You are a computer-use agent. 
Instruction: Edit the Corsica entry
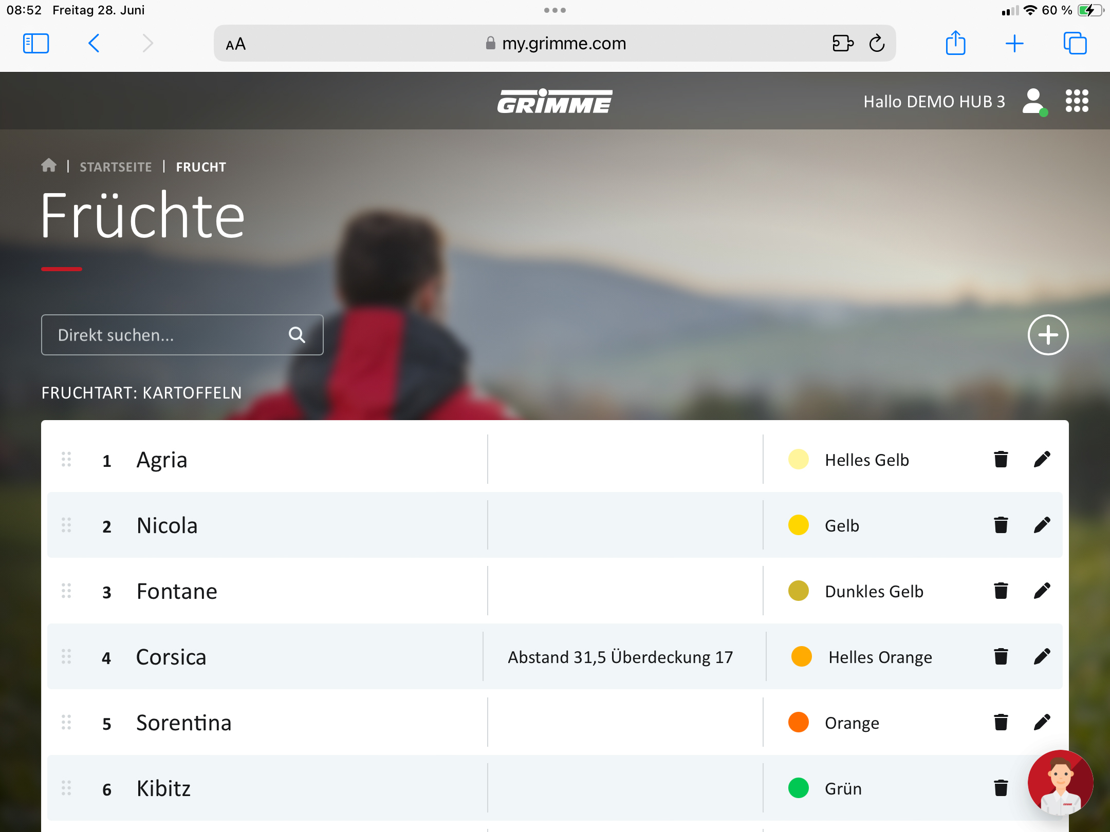(1042, 656)
